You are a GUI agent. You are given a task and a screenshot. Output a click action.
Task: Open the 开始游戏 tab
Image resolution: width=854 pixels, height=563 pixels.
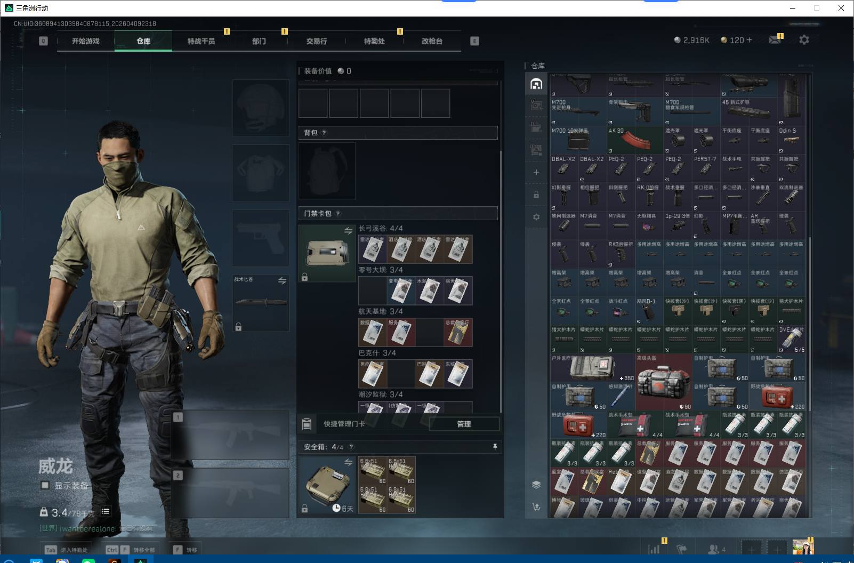(x=86, y=41)
